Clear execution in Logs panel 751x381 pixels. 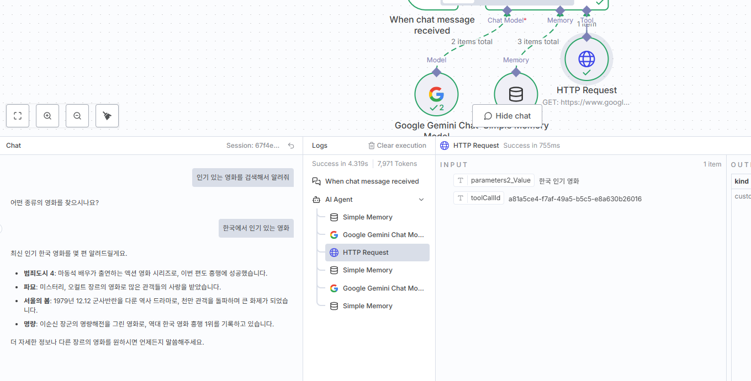[x=397, y=146]
